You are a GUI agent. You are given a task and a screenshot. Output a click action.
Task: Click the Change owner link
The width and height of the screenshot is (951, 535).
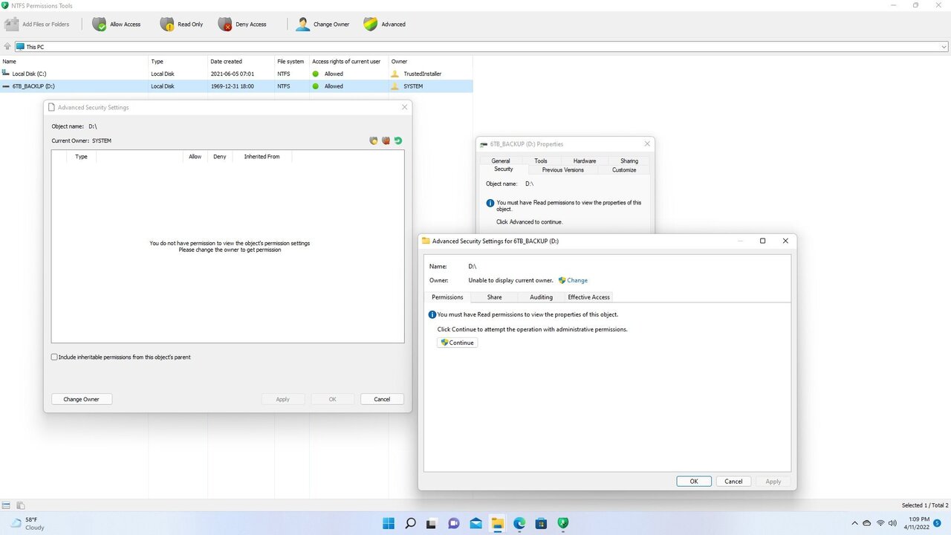coord(577,280)
